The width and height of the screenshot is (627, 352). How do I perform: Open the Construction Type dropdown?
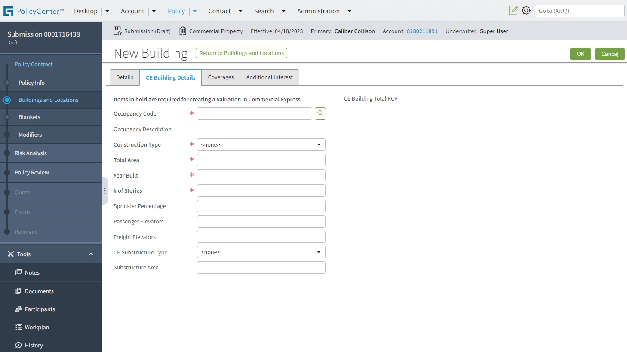pos(261,145)
